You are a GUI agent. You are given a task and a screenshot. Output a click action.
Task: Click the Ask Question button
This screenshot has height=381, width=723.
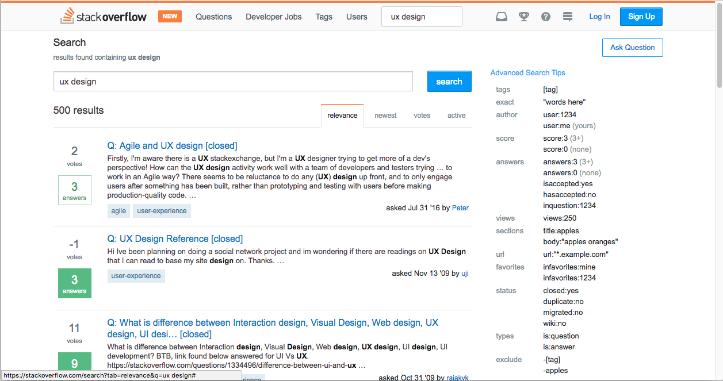(632, 48)
